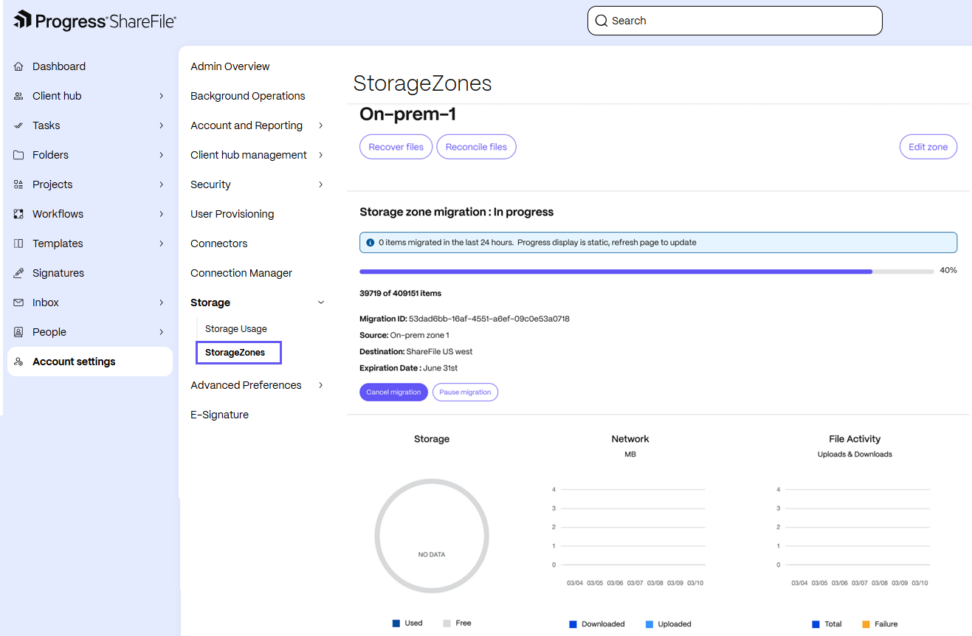
Task: Click Recover files button
Action: click(x=396, y=147)
